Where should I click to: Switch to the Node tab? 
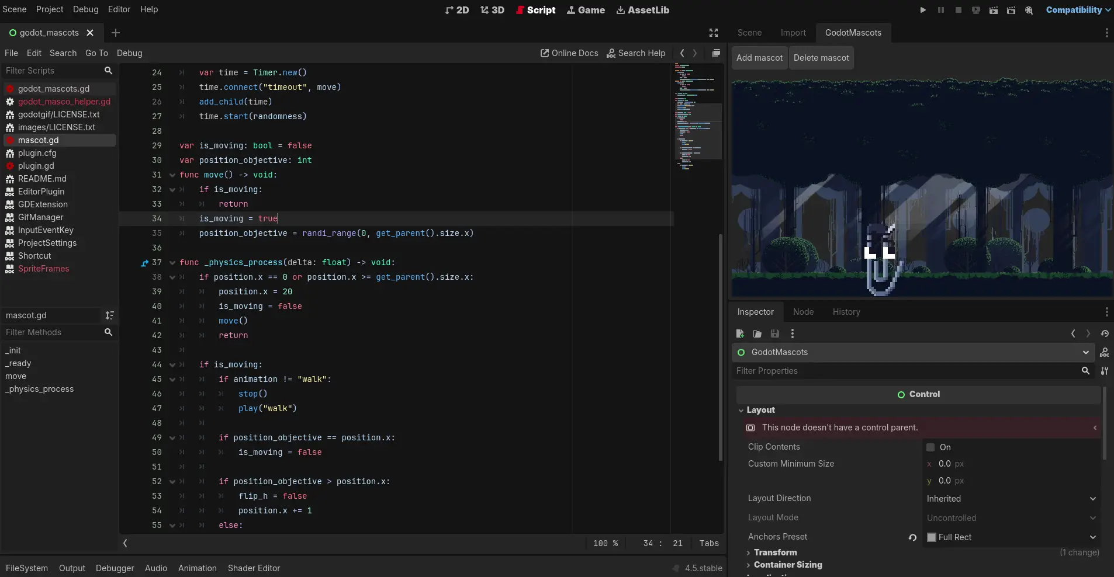point(803,312)
